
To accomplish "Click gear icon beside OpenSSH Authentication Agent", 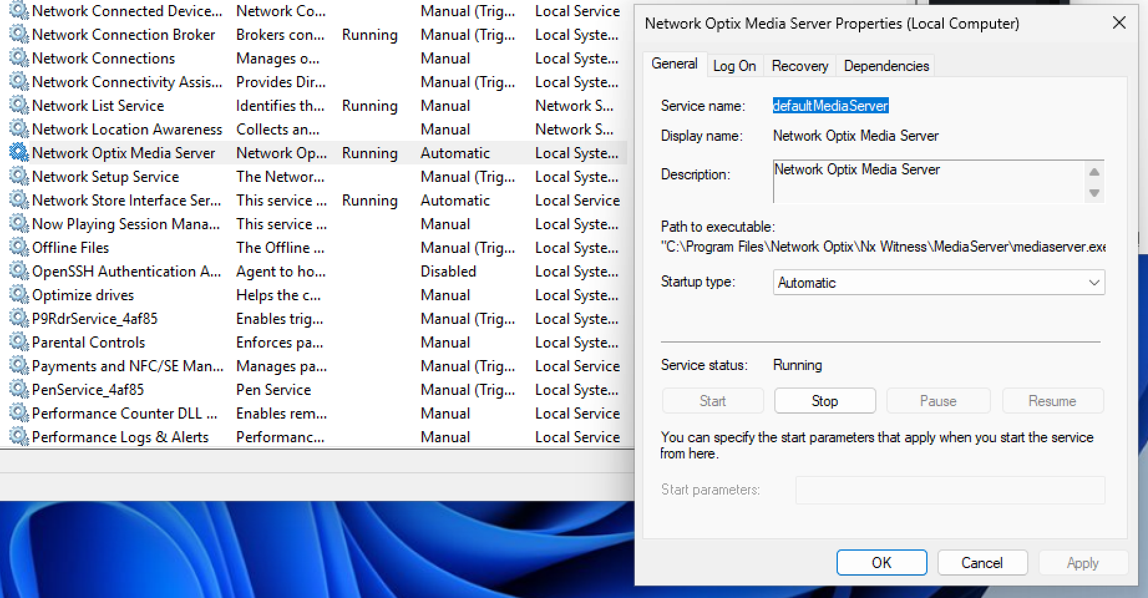I will pos(19,271).
